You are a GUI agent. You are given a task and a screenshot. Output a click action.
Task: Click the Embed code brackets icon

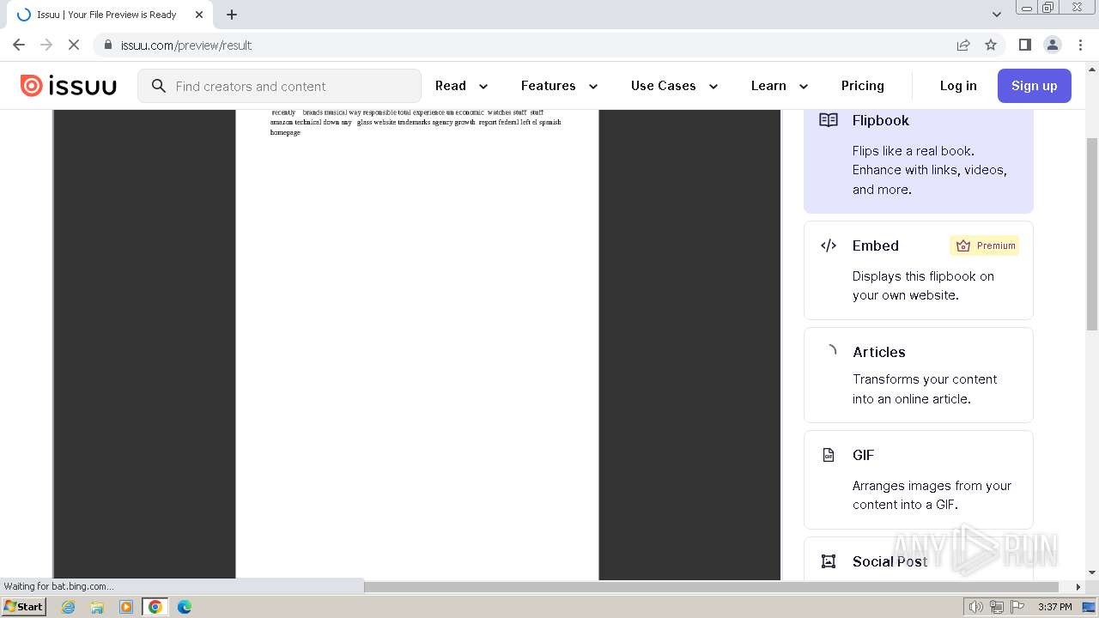click(x=829, y=245)
